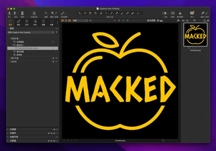The height and width of the screenshot is (151, 216).
Task: Open the Before view dropdown arrow
Action: 168,13
